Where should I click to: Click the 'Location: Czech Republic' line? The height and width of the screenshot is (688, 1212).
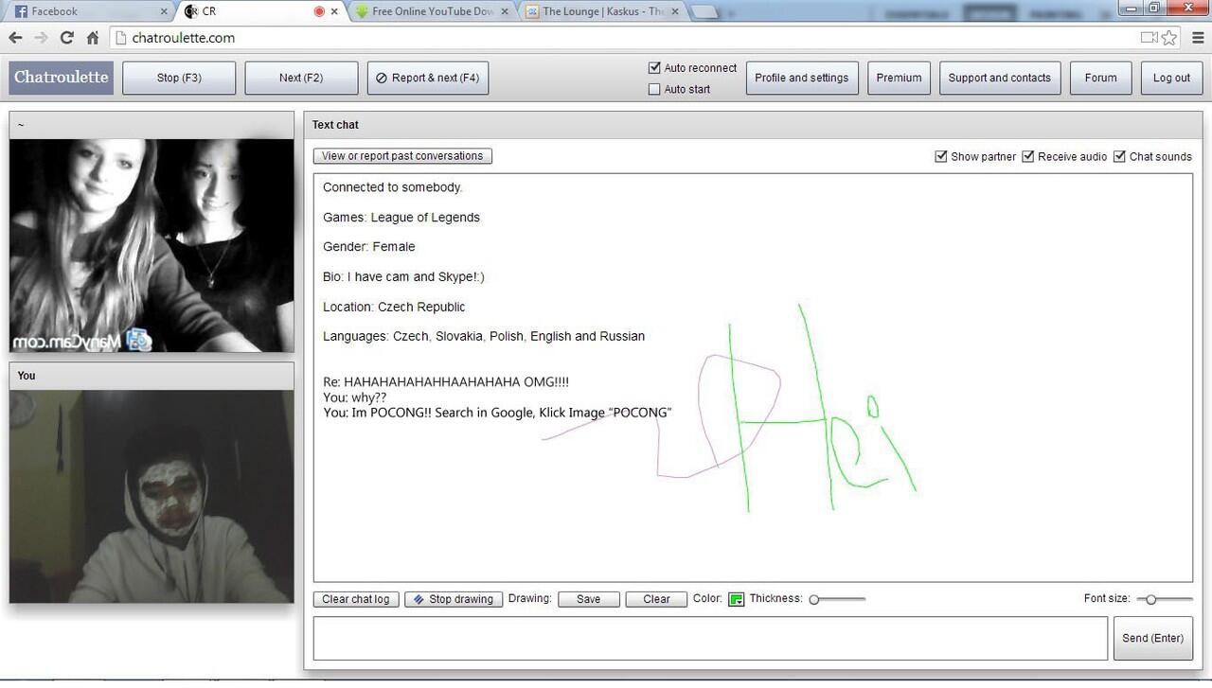(394, 307)
